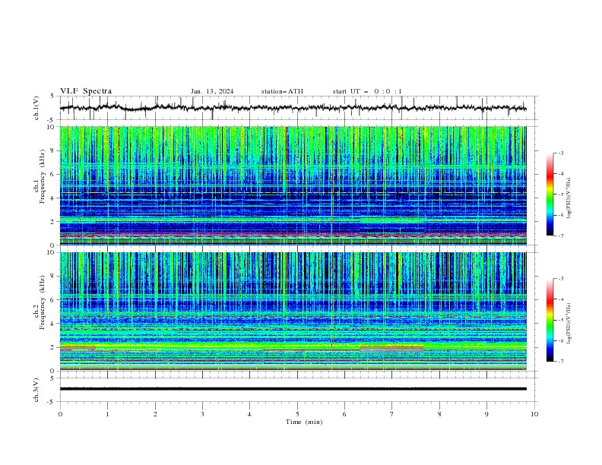Viewport: 602px width, 465px height.
Task: Click the time axis tick label "5"
Action: [x=297, y=414]
